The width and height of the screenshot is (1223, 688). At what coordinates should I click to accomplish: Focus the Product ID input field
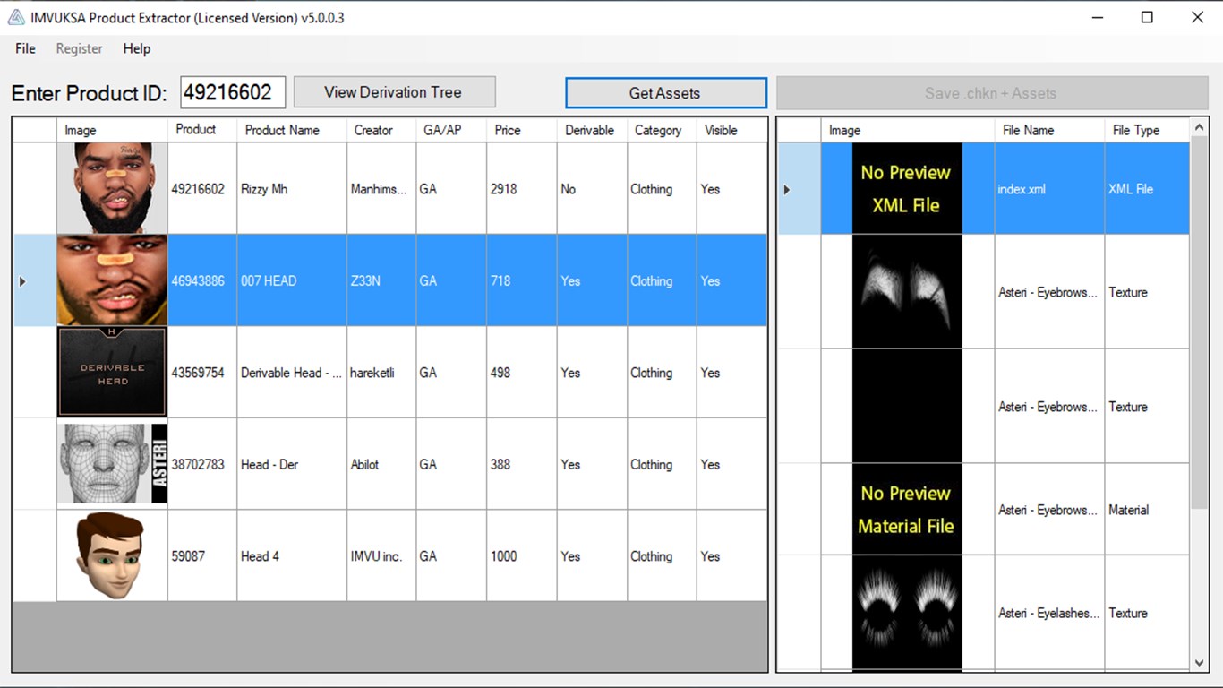click(x=233, y=92)
